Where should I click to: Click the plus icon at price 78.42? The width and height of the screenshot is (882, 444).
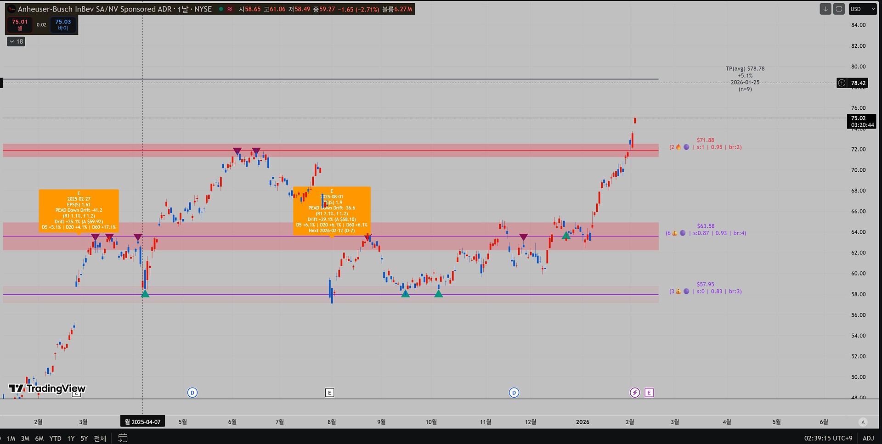tap(842, 83)
